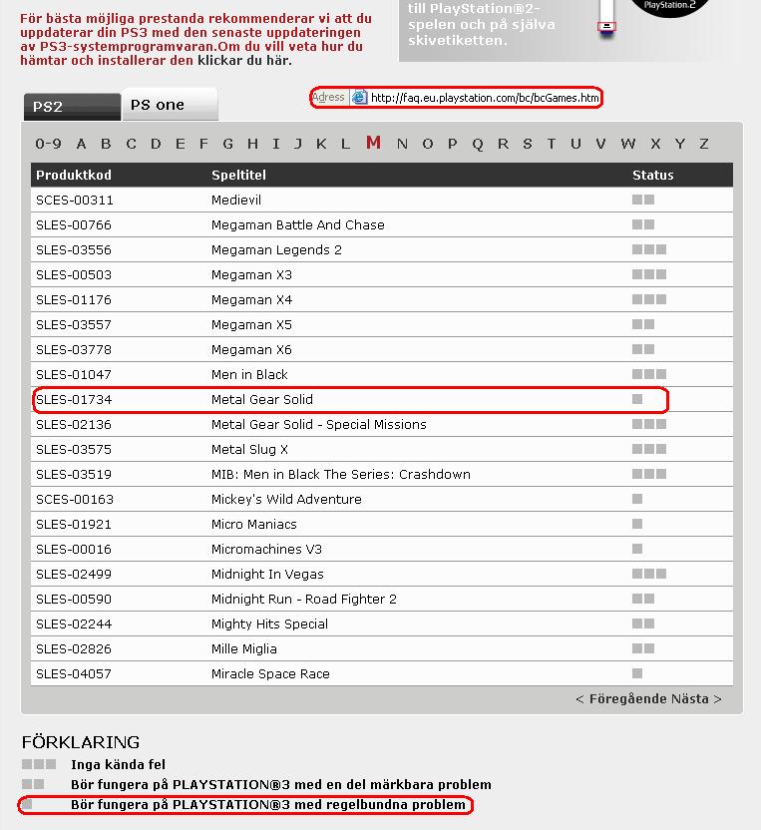Click Men in Black title

tap(249, 375)
